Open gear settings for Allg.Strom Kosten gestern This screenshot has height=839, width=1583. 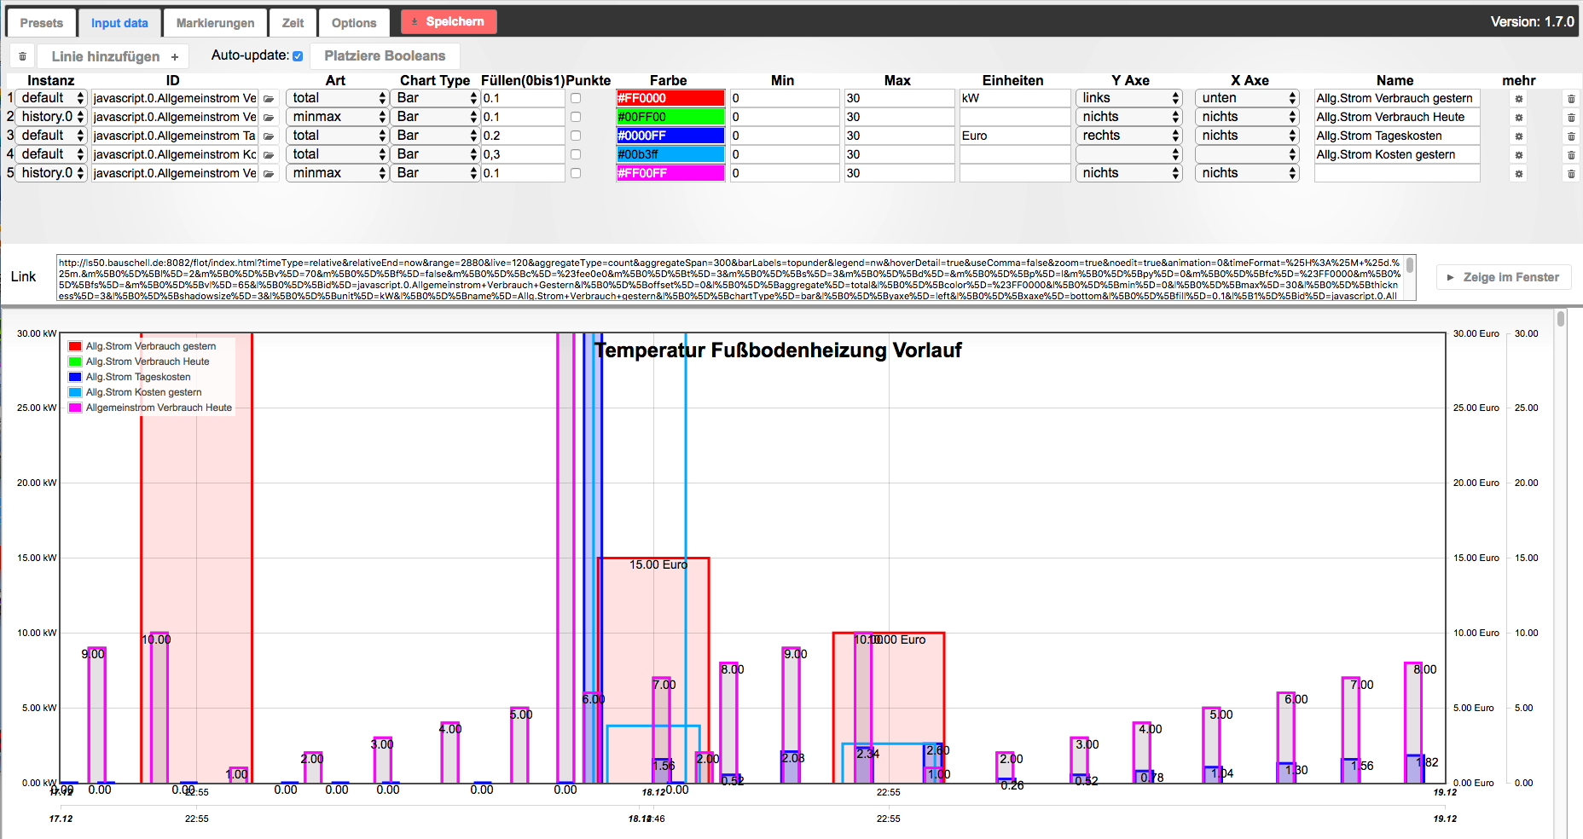tap(1518, 155)
